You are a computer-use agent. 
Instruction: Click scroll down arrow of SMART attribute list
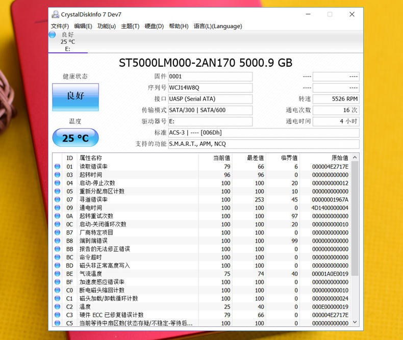(355, 322)
